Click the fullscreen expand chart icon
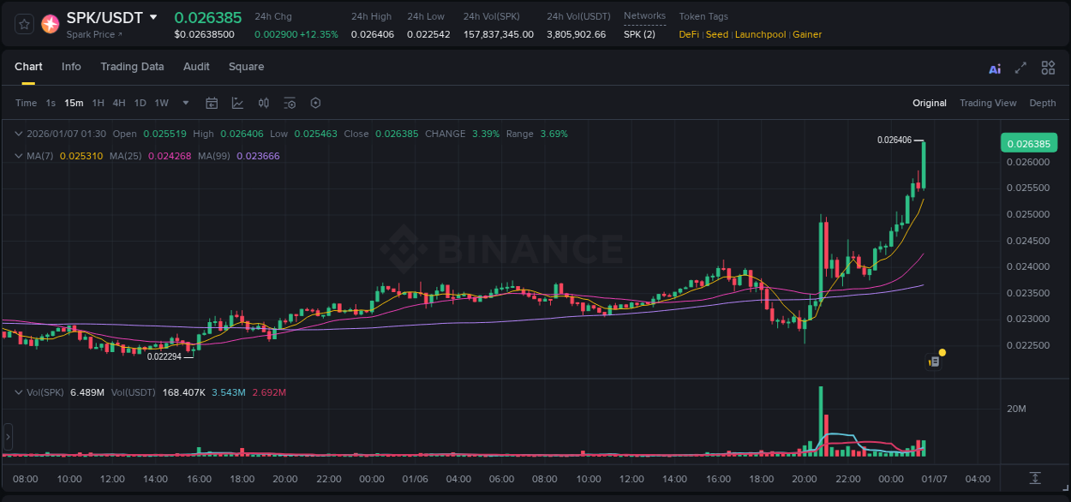Viewport: 1071px width, 502px height. point(1020,68)
